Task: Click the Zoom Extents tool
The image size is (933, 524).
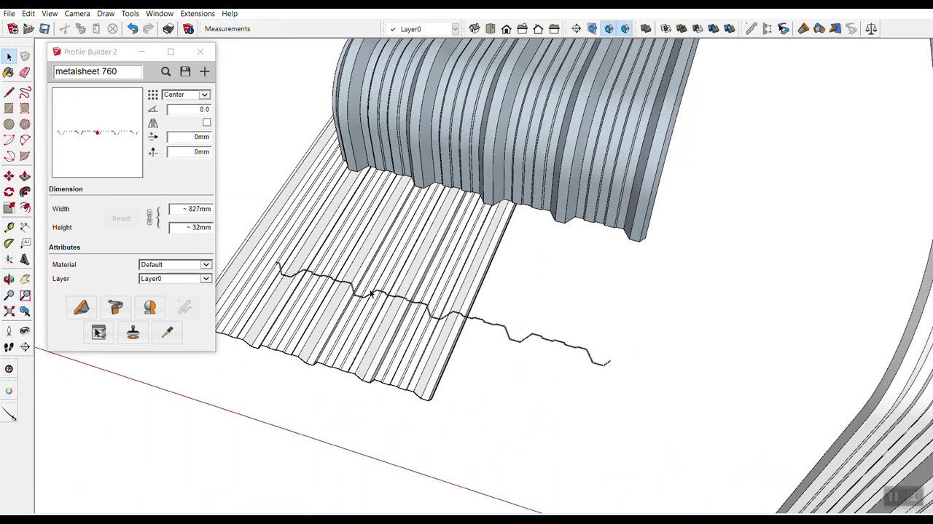Action: click(x=9, y=311)
